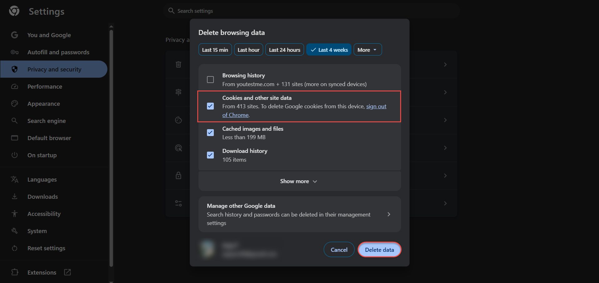Image resolution: width=599 pixels, height=283 pixels.
Task: Uncheck Cookies and other site data
Action: click(210, 106)
